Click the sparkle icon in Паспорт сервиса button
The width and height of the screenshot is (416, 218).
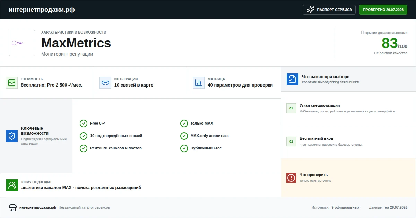[311, 10]
